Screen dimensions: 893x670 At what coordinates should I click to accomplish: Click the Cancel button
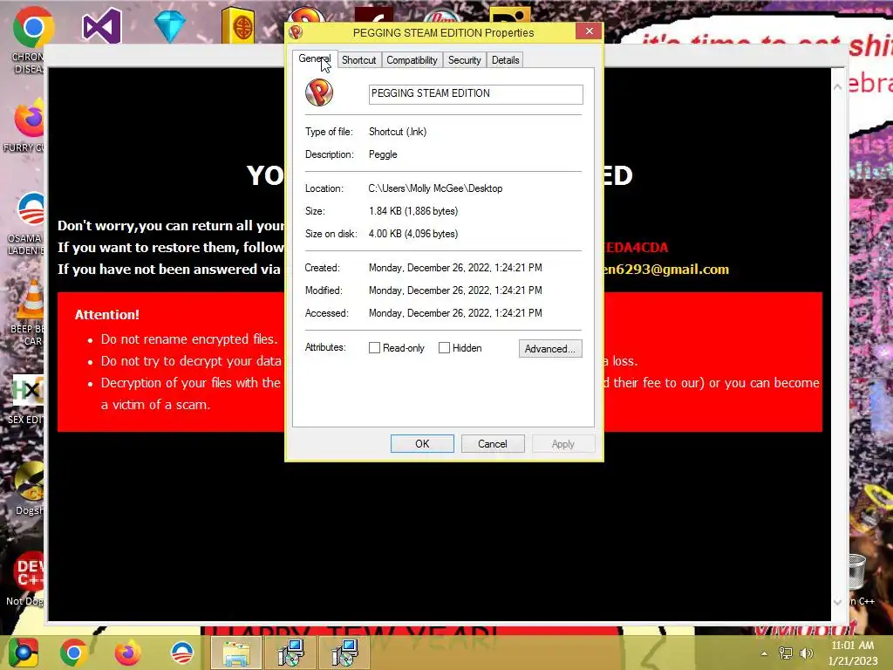493,444
